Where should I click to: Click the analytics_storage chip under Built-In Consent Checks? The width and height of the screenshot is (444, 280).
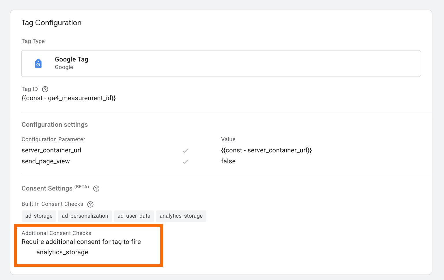181,216
